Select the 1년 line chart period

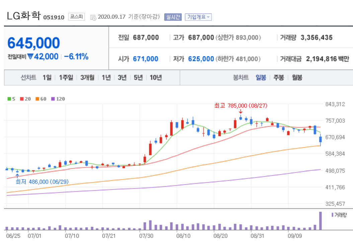coord(106,78)
